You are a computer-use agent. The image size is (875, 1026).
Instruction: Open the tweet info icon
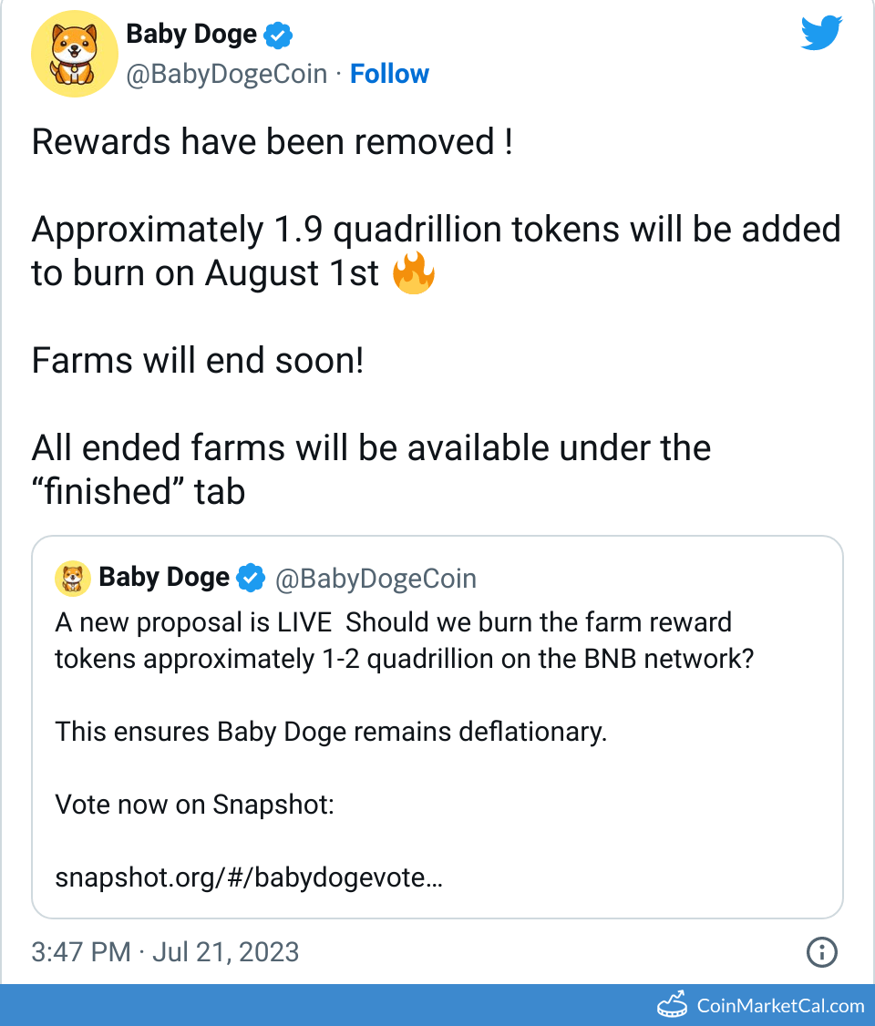[x=821, y=952]
